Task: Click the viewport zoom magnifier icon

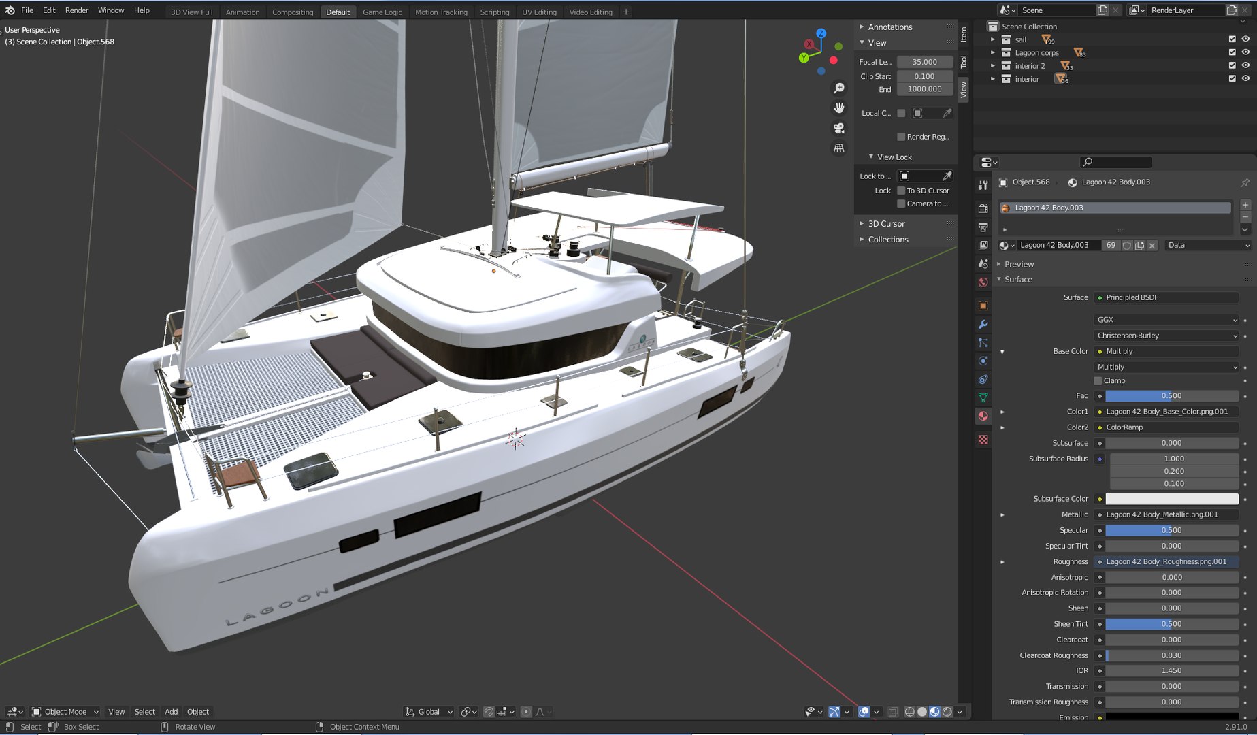Action: pos(839,88)
